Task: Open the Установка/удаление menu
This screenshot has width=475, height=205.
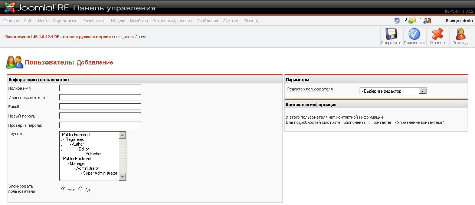Action: click(x=173, y=21)
